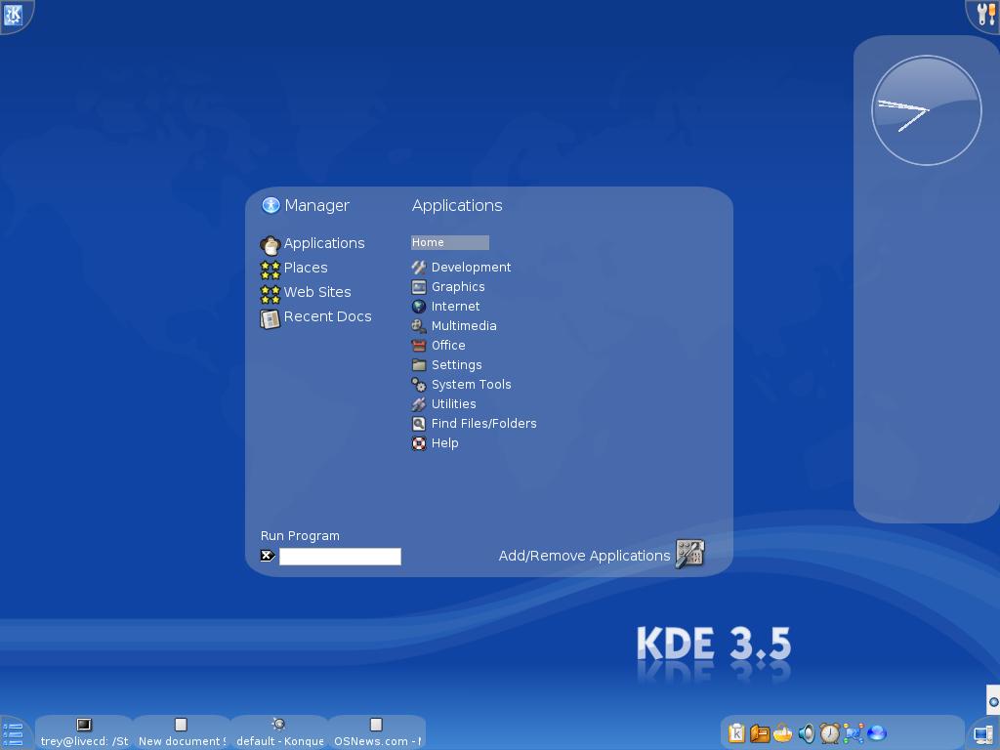Click the small white tab with blue circle
1000x750 pixels.
993,701
